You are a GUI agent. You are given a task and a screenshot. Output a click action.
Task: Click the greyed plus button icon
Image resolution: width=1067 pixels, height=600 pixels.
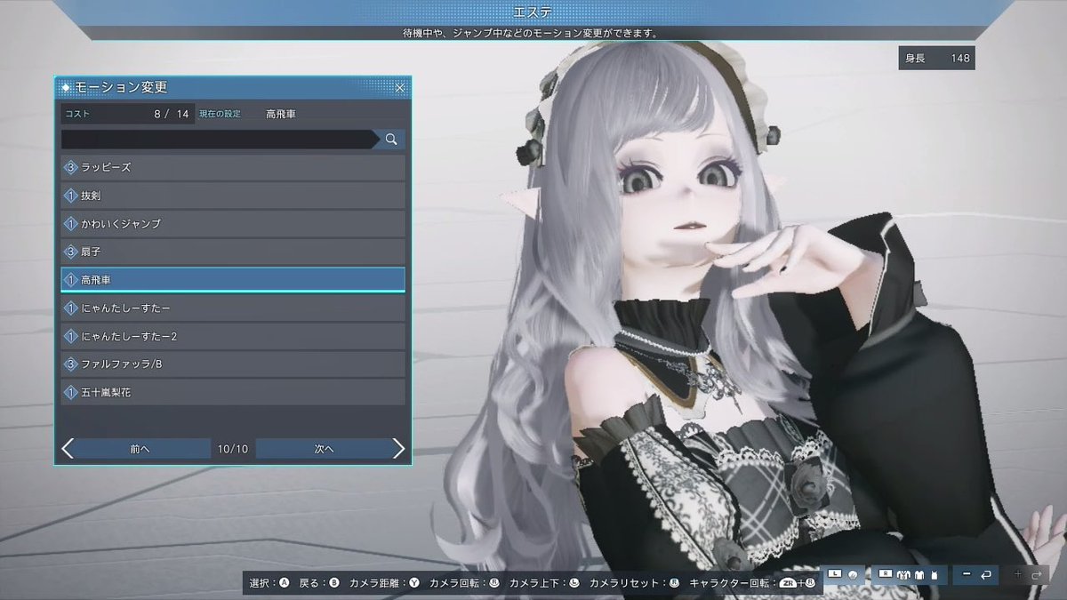click(x=1018, y=574)
